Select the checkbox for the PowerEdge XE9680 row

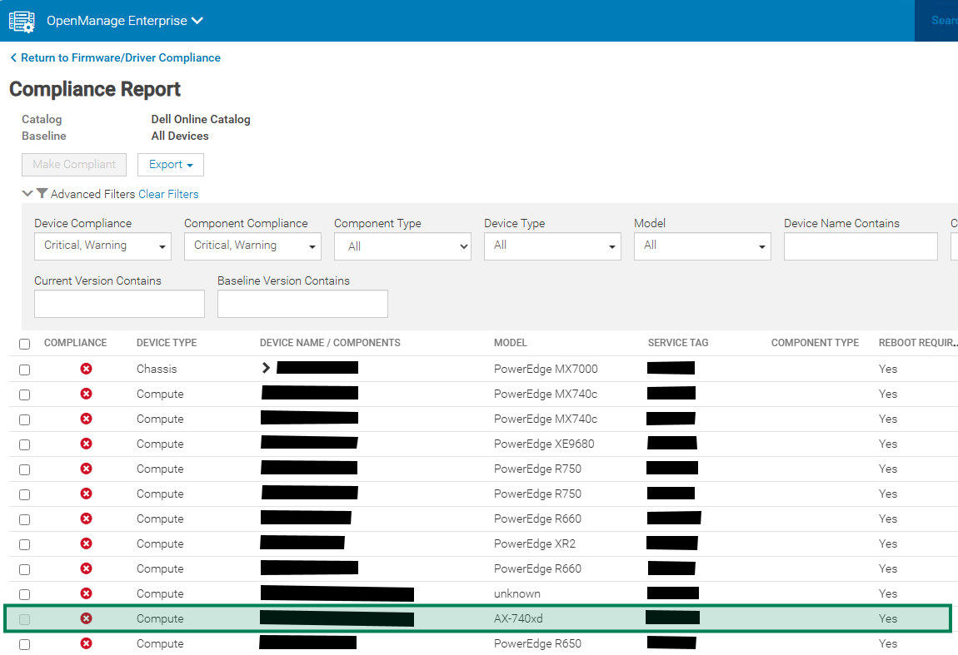click(x=24, y=444)
